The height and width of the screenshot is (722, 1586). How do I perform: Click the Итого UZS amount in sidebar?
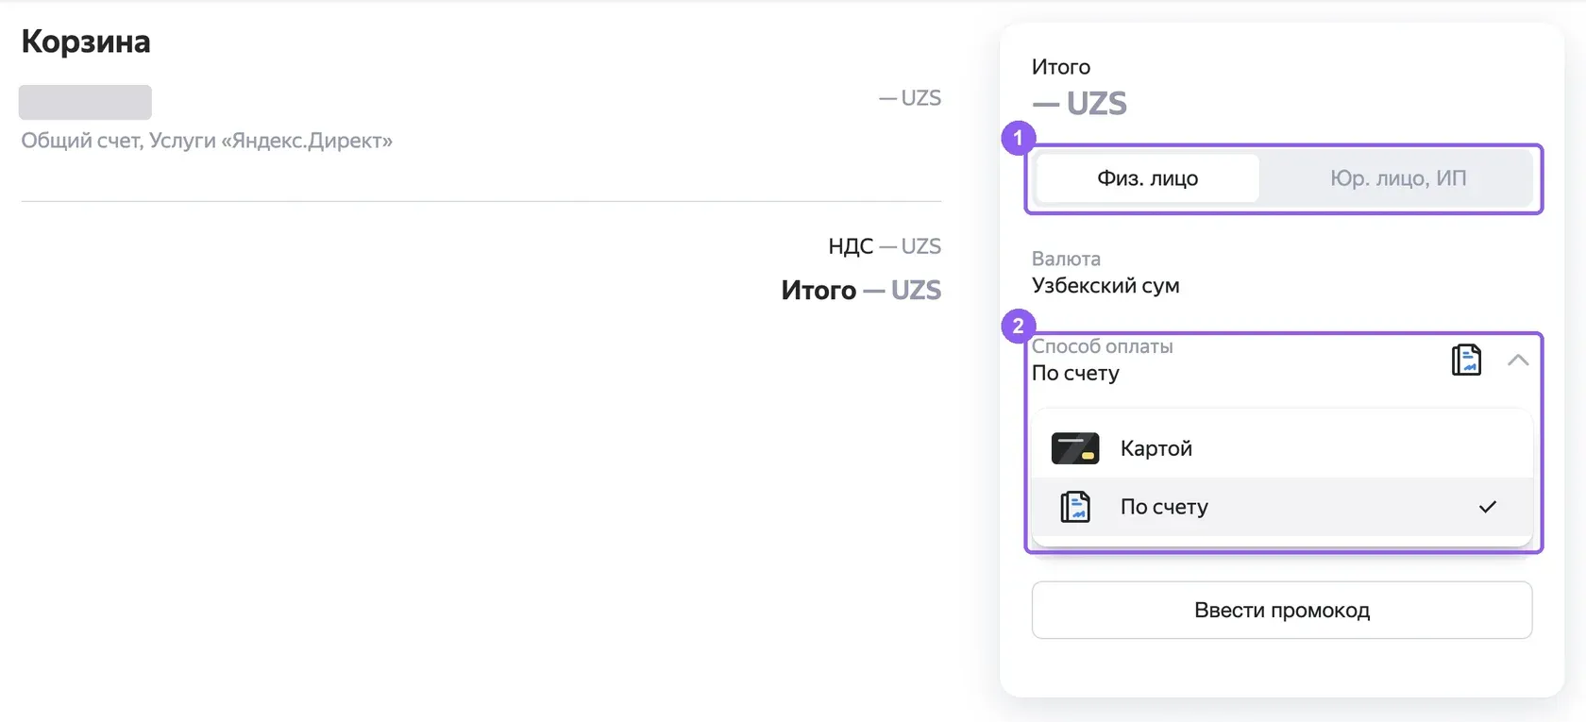[x=1079, y=103]
